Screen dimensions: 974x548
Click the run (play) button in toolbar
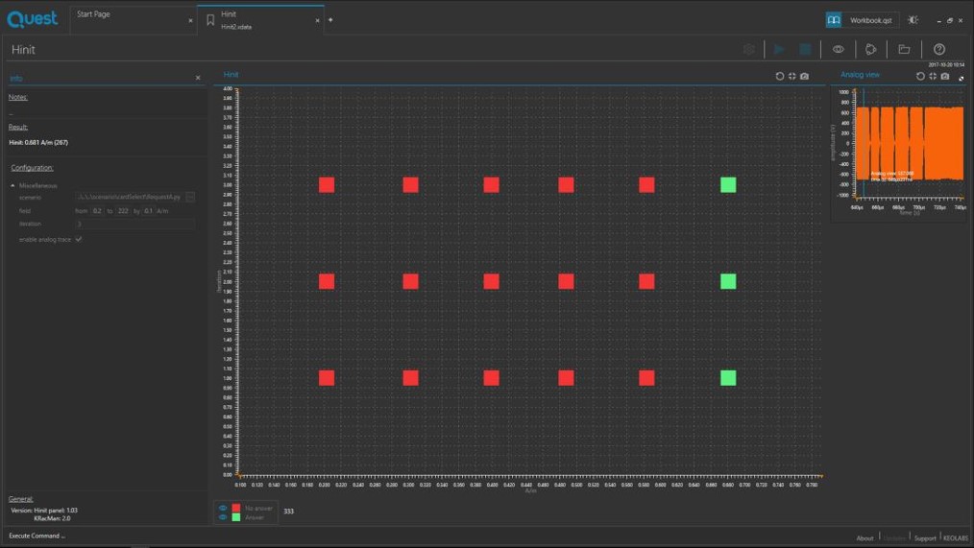coord(779,50)
